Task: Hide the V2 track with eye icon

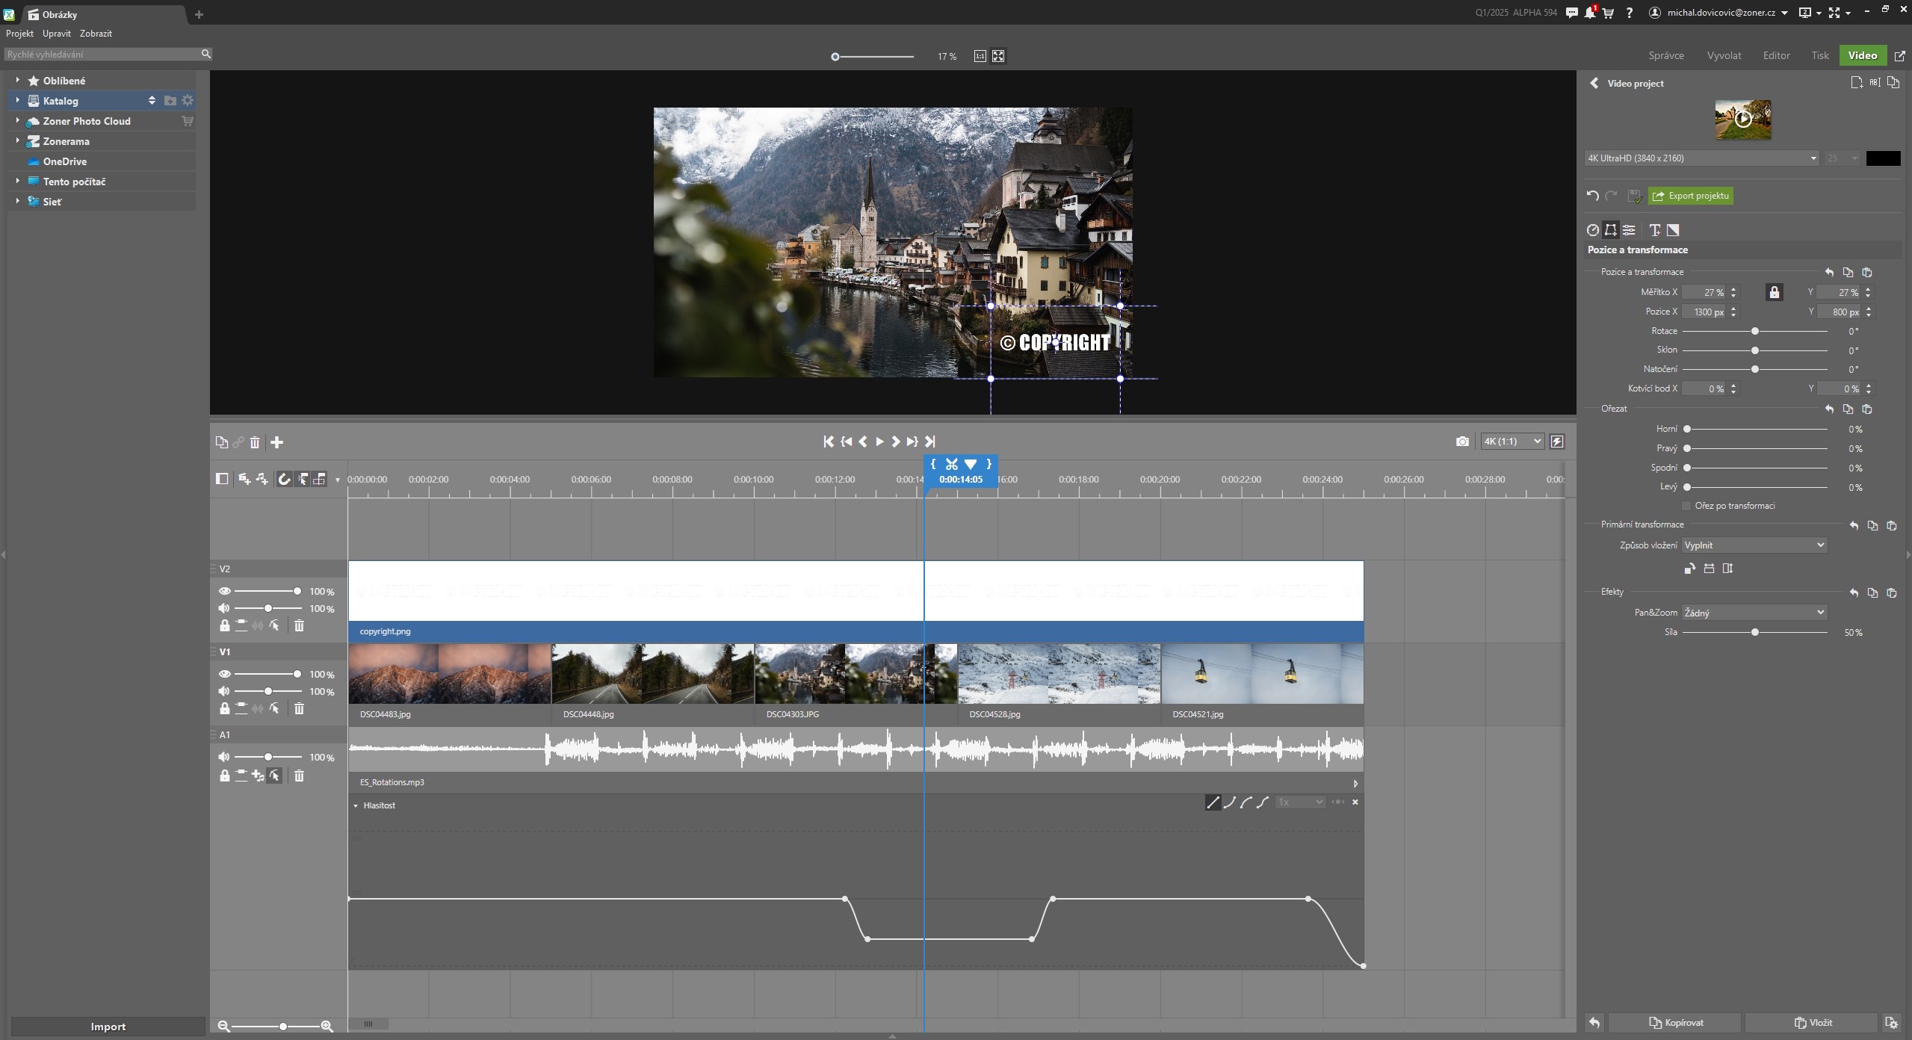Action: pos(224,591)
